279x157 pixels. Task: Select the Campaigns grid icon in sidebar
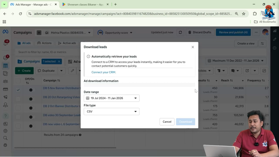pos(5,65)
